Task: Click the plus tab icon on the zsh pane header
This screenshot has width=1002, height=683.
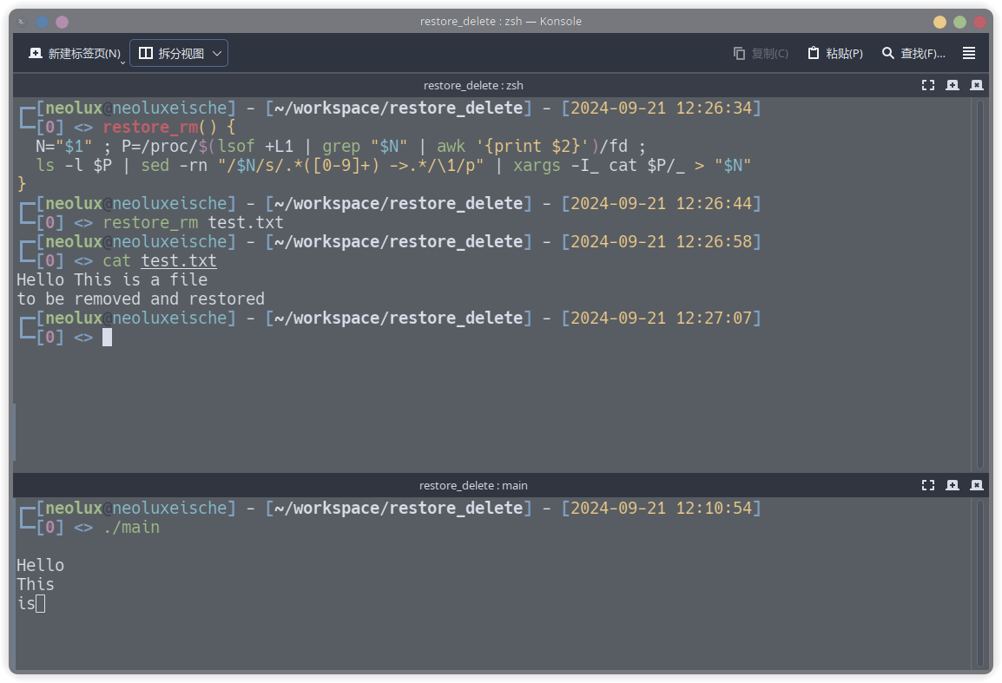Action: coord(953,86)
